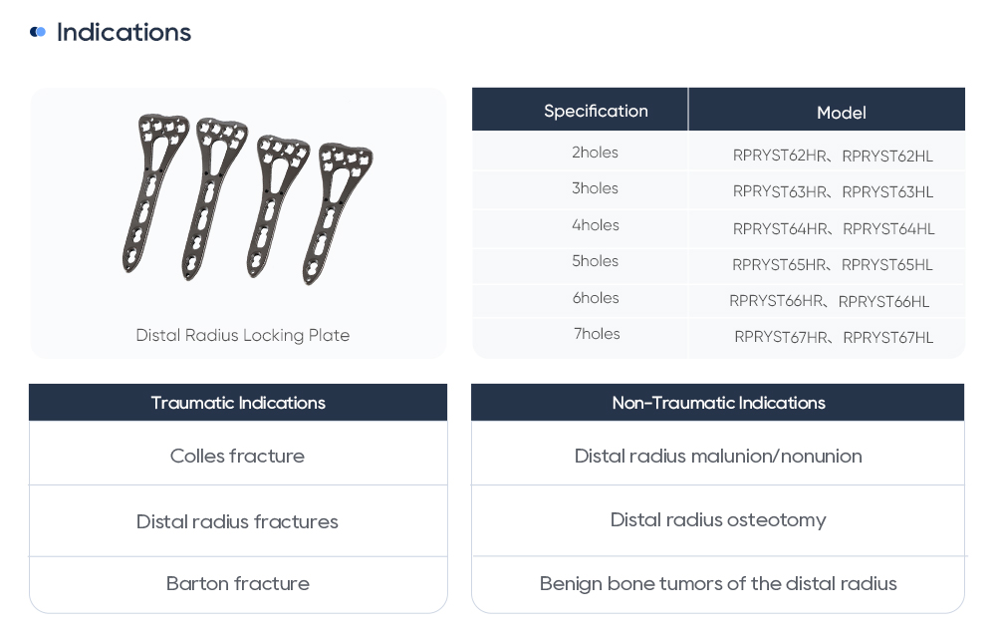This screenshot has height=633, width=996.
Task: Select the Distal radius fractures row
Action: pos(237,521)
